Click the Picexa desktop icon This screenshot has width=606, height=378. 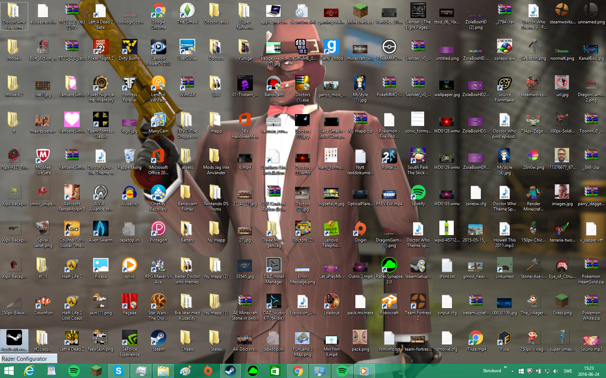pyautogui.click(x=101, y=268)
